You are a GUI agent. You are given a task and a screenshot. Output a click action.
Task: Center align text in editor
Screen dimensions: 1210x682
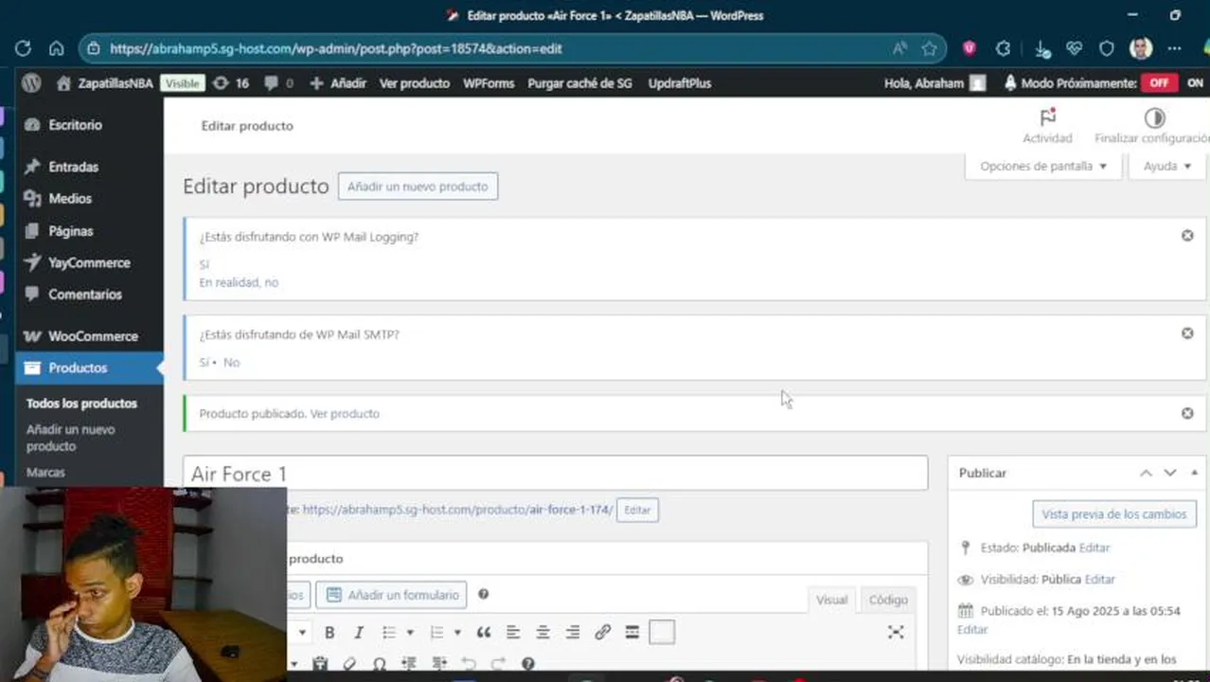(x=543, y=632)
